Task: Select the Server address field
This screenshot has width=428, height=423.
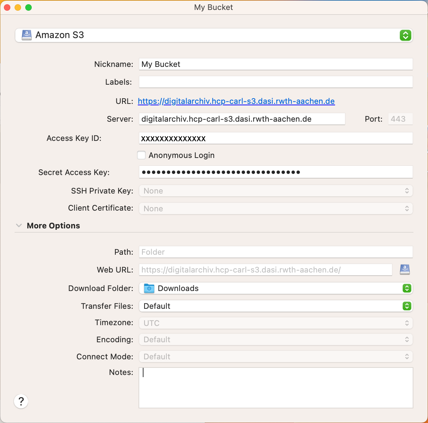Action: 242,119
